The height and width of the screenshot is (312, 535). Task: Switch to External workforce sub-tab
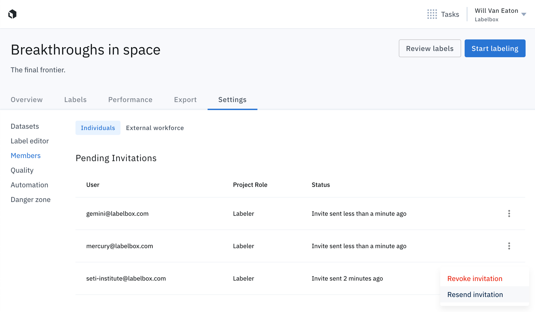point(155,128)
